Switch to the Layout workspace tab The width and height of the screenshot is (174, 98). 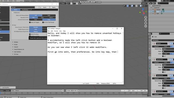click(x=21, y=1)
